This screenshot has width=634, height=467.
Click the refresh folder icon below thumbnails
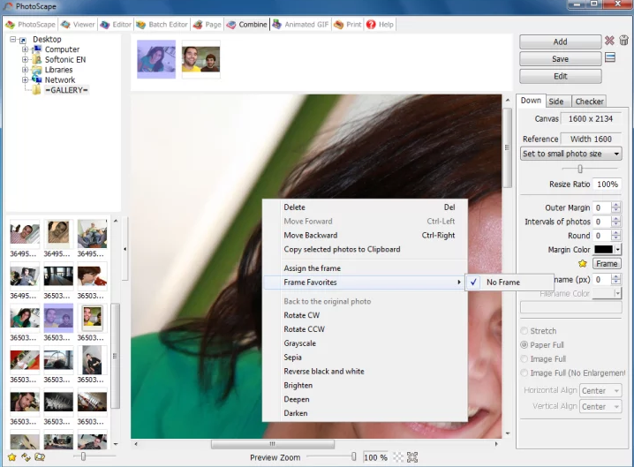(25, 456)
